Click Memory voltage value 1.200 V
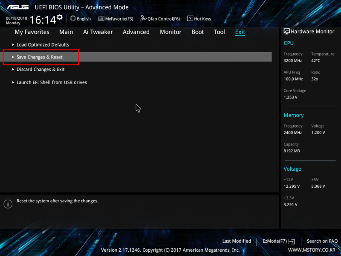 click(x=318, y=132)
